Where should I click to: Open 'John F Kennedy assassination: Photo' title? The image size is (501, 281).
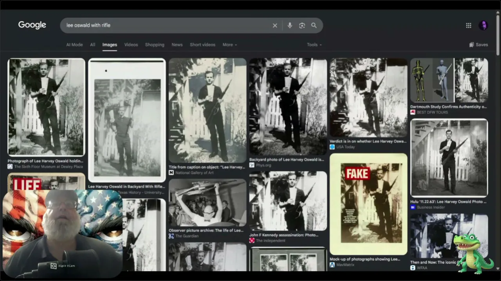tap(284, 235)
